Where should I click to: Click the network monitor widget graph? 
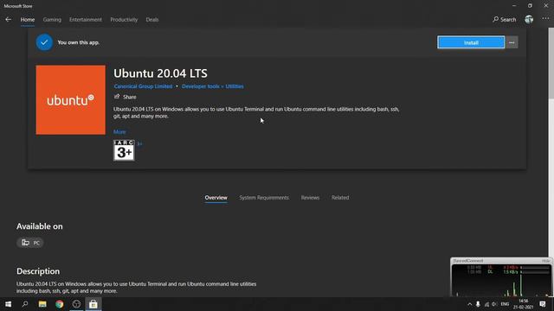click(x=501, y=280)
